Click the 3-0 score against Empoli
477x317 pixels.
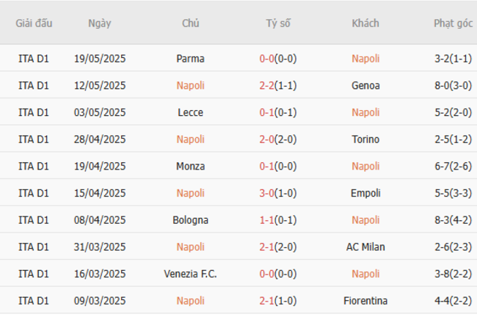pyautogui.click(x=267, y=193)
